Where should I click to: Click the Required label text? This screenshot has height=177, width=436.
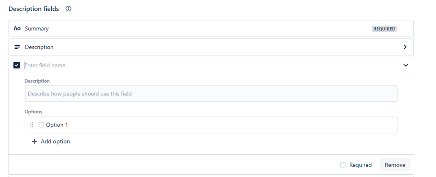click(x=360, y=165)
